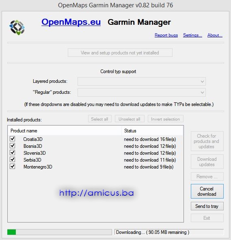Click status 'need to download 9 file(s)'
The image size is (231, 240).
[x=149, y=166]
